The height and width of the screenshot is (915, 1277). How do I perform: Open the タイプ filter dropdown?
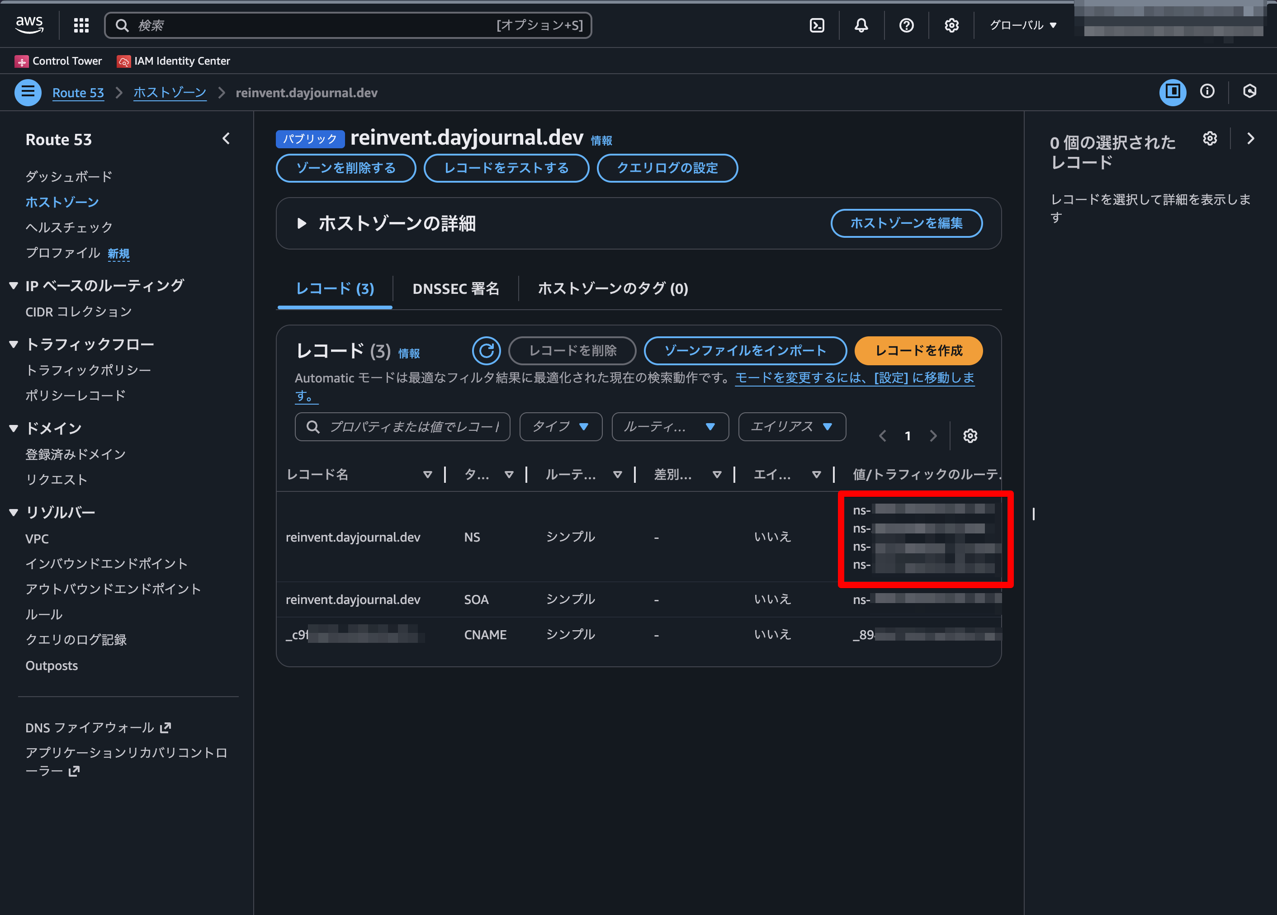(560, 427)
